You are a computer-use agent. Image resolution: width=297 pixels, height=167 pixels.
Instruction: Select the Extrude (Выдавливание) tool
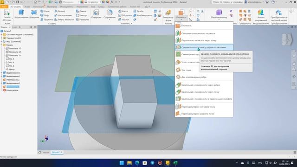(21, 14)
